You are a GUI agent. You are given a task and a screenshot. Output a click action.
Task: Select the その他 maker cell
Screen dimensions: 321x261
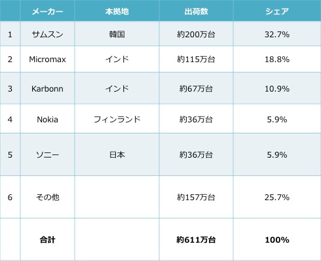click(x=47, y=198)
